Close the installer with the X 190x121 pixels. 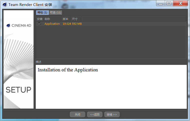[180, 3]
